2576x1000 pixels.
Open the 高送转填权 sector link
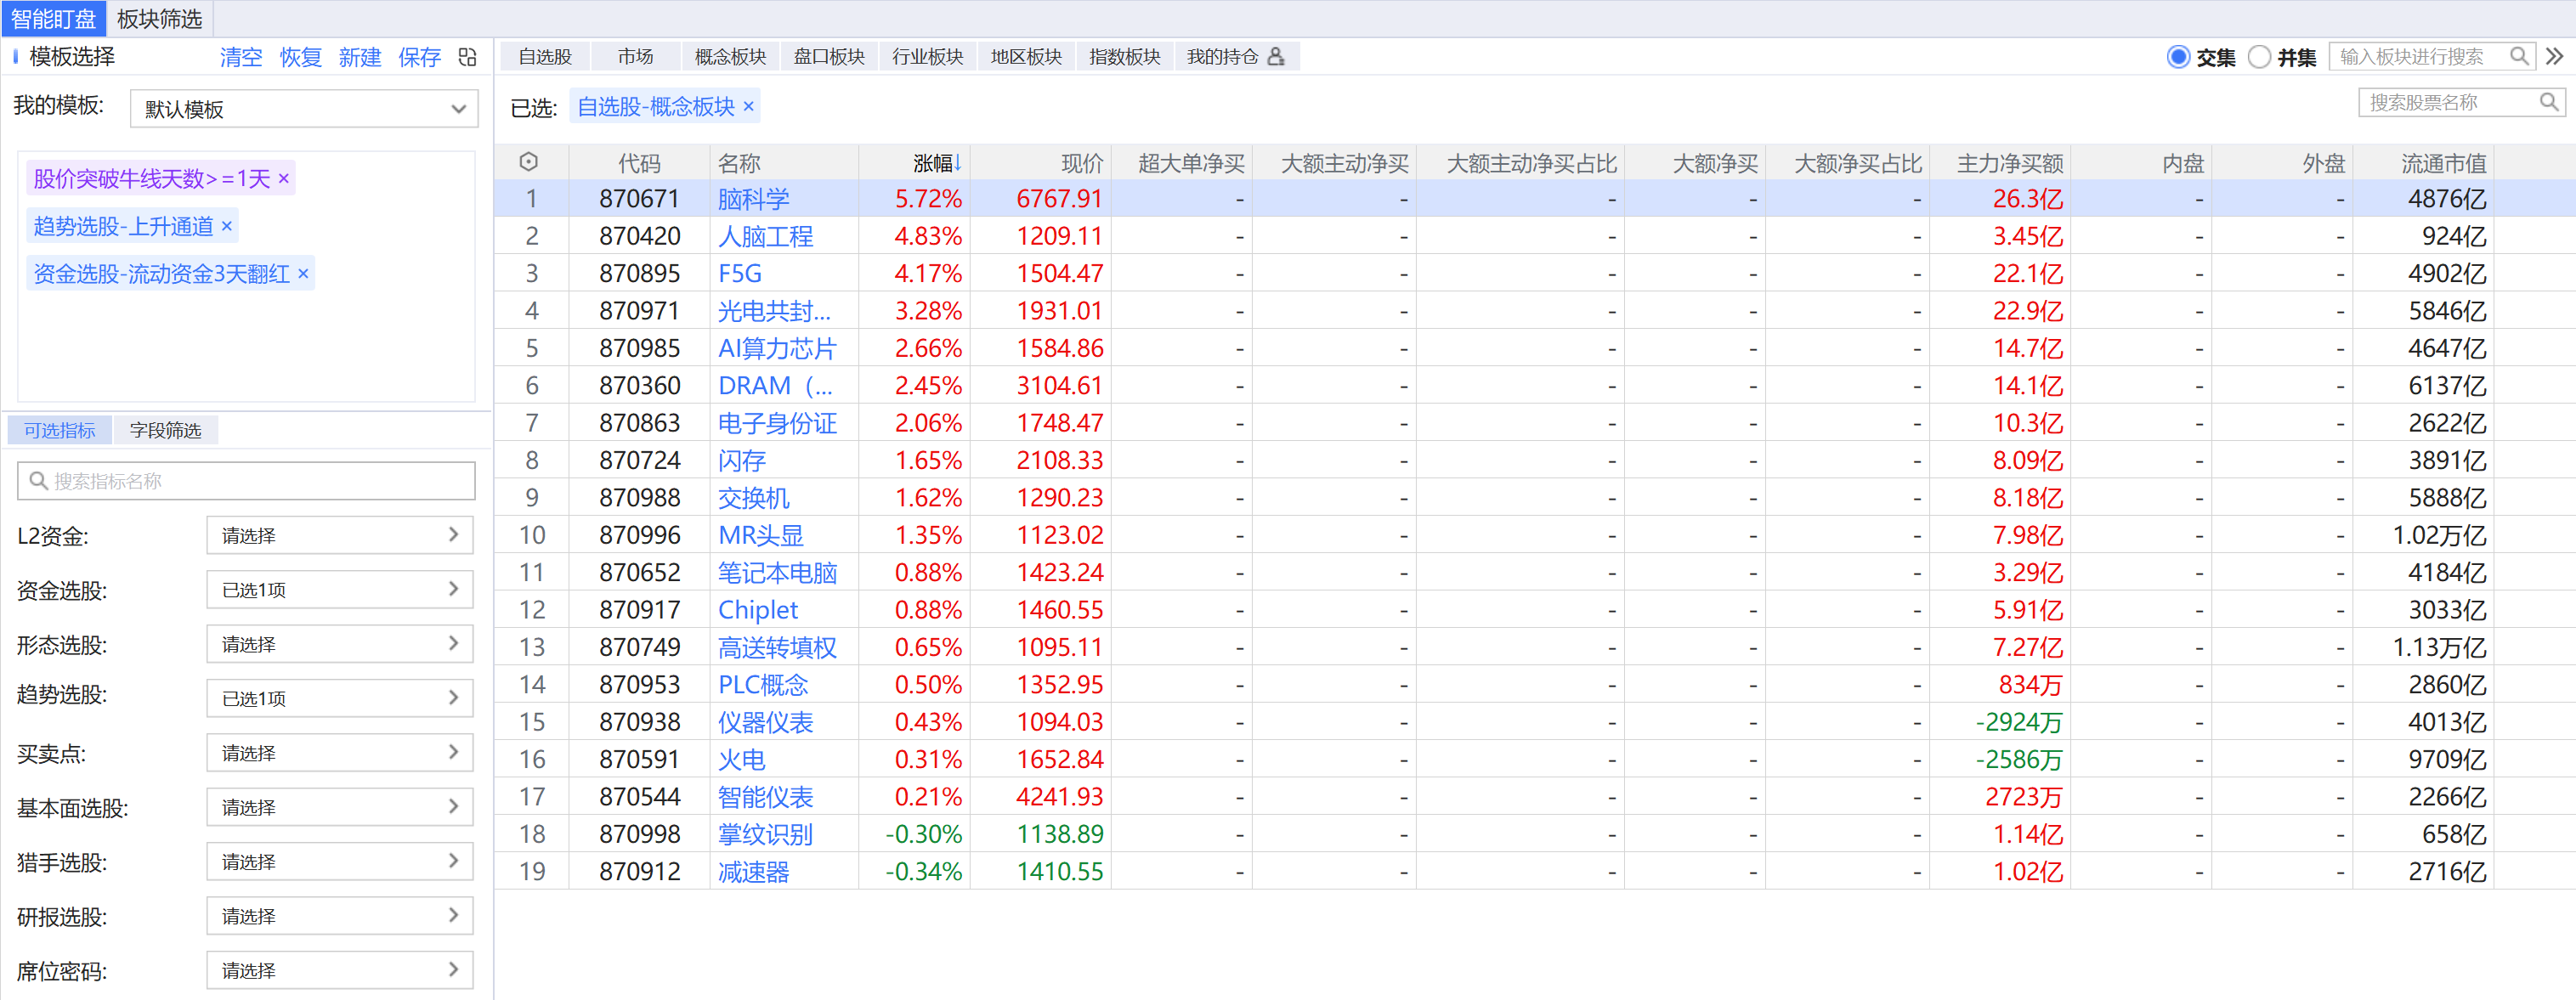coord(777,647)
